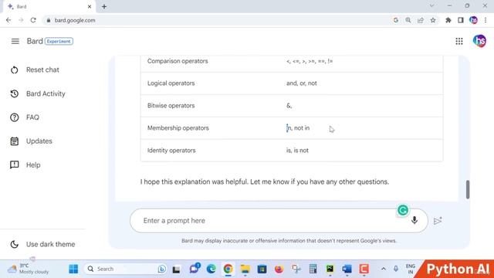Screen dimensions: 494x278
Task: Click the chat vertical scrollbar thumb
Action: pos(468,189)
